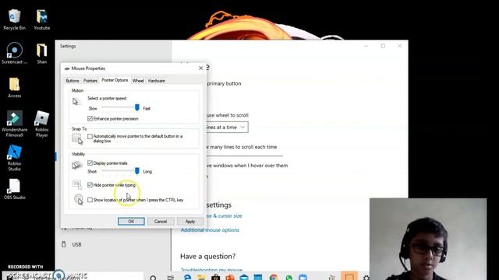This screenshot has height=280, width=499.
Task: Click the pointer trails length slider handle
Action: (137, 171)
